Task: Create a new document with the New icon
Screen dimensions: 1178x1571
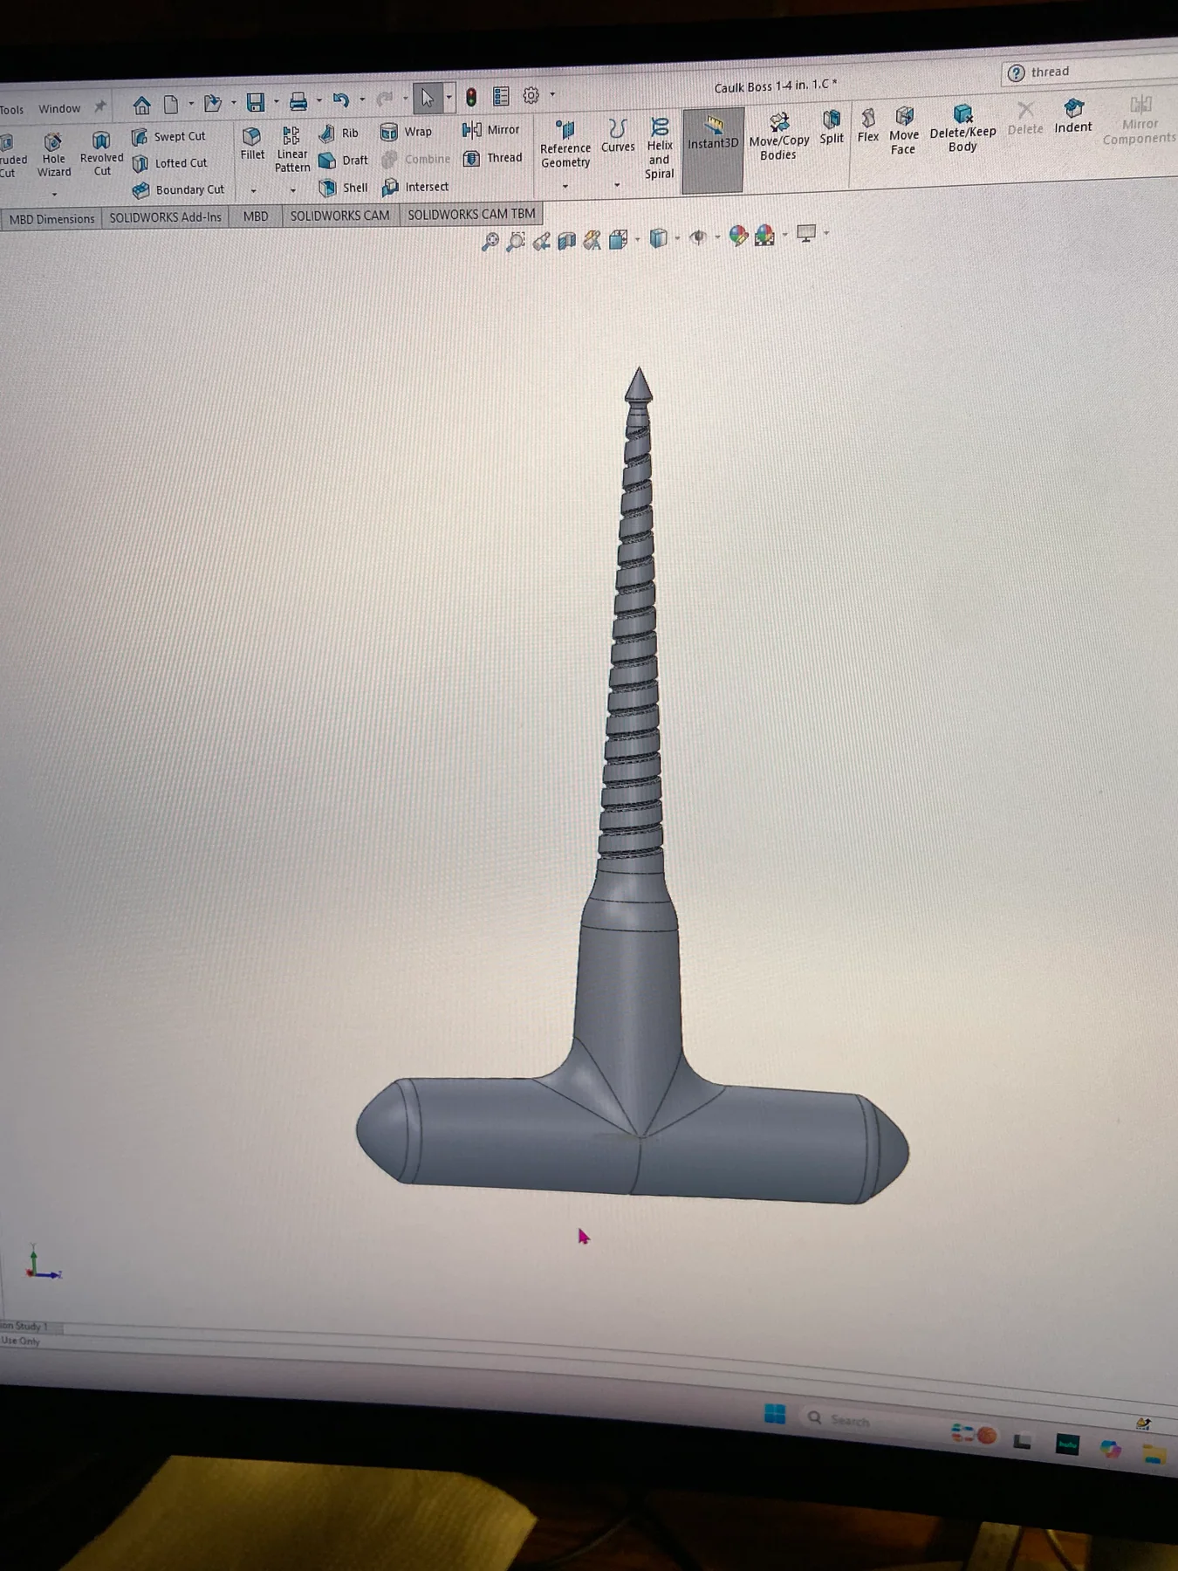Action: pyautogui.click(x=171, y=105)
